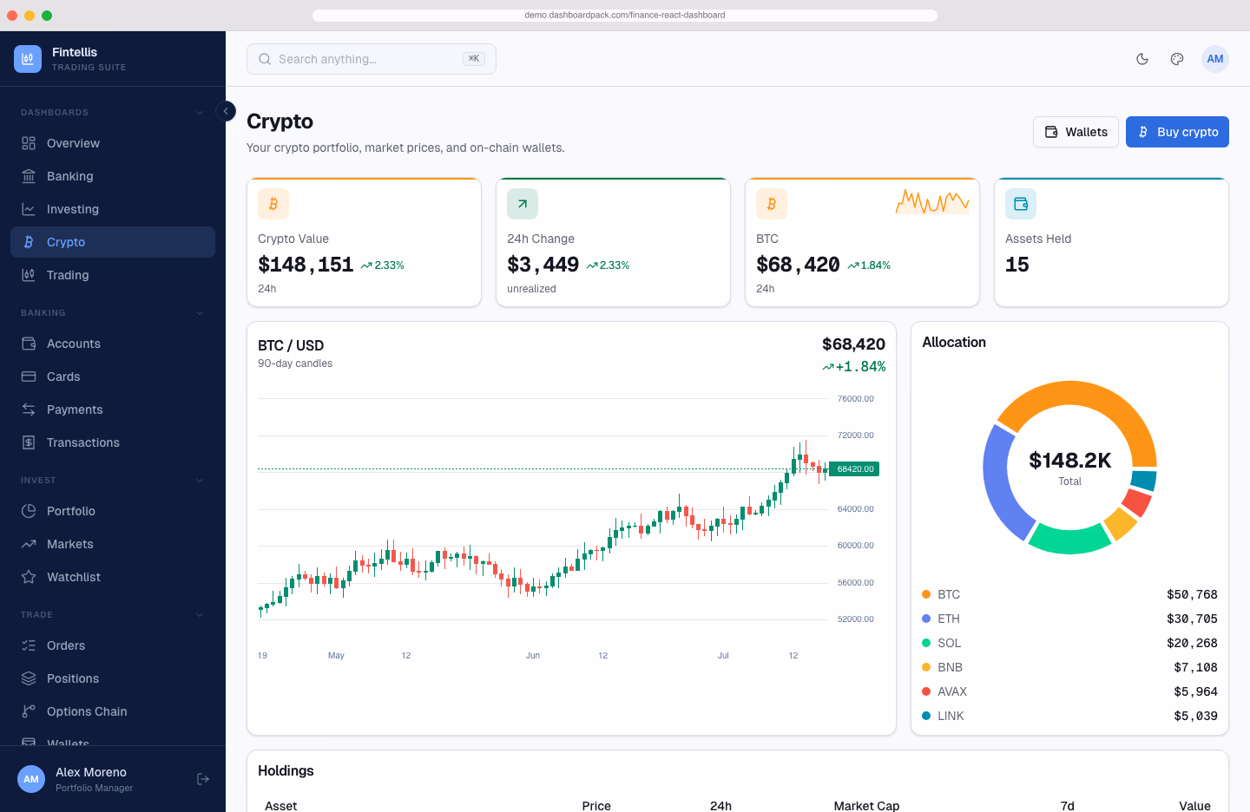
Task: Click the Alex Moreno name in the sidebar
Action: (x=91, y=772)
